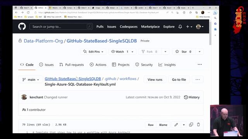
Task: Switch to the Code tab
Action: 27,64
